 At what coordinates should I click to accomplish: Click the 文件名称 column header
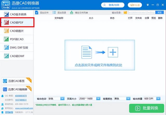(x=59, y=18)
